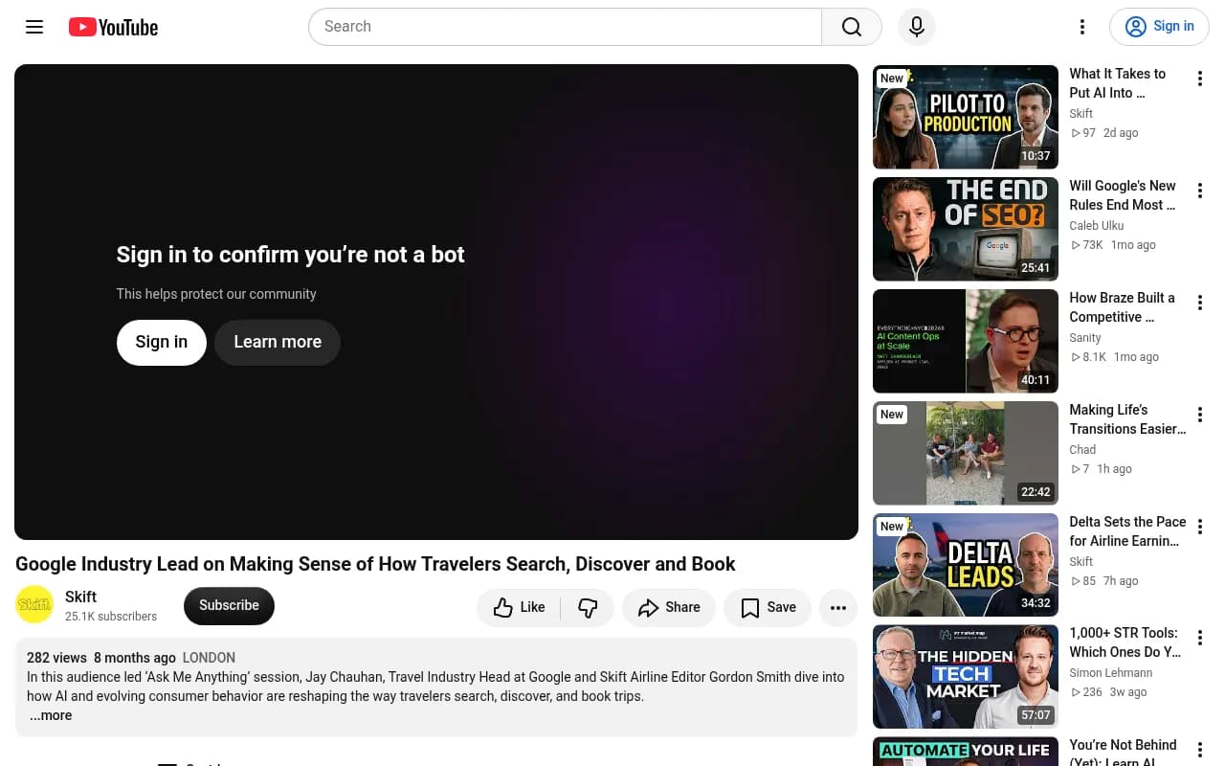Focus the Search input field
Screen dimensions: 1225x766
point(565,27)
